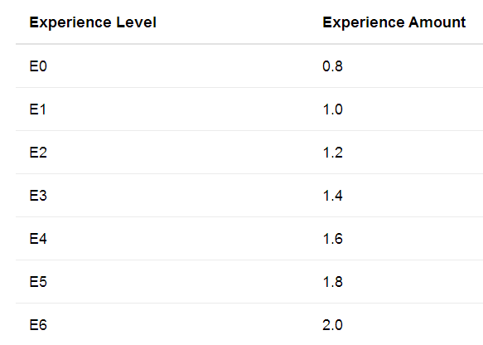483x345 pixels.
Task: Select the E5 level cell
Action: point(38,282)
